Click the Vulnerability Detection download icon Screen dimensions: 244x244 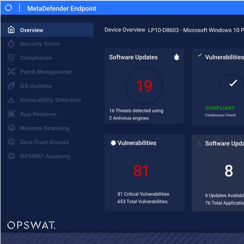click(x=11, y=100)
